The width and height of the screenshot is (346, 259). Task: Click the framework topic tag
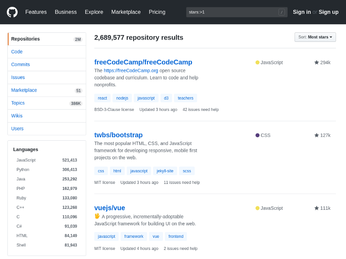[x=134, y=236]
